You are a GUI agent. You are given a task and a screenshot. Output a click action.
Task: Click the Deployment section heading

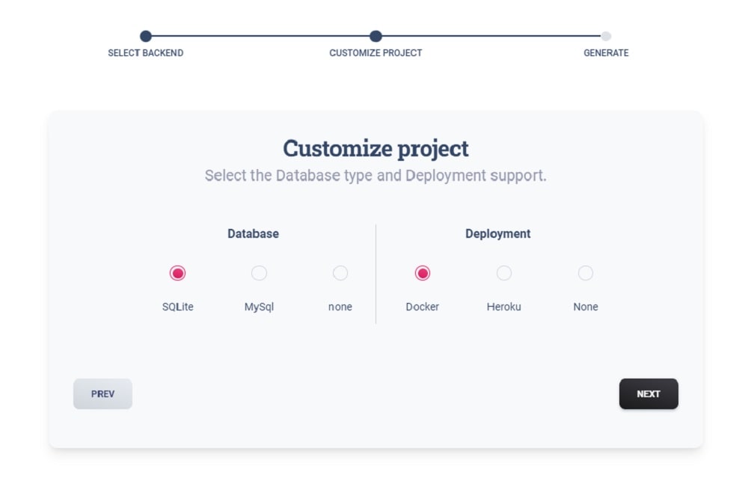497,234
